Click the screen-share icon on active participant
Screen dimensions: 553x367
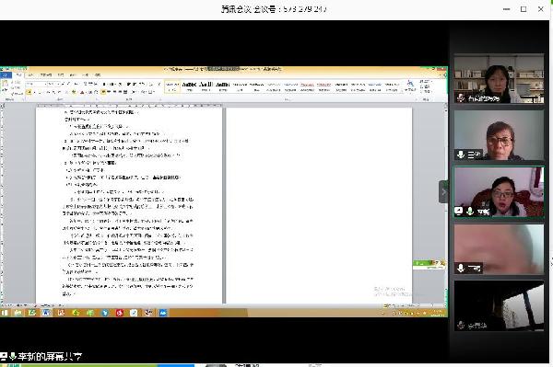[x=459, y=211]
